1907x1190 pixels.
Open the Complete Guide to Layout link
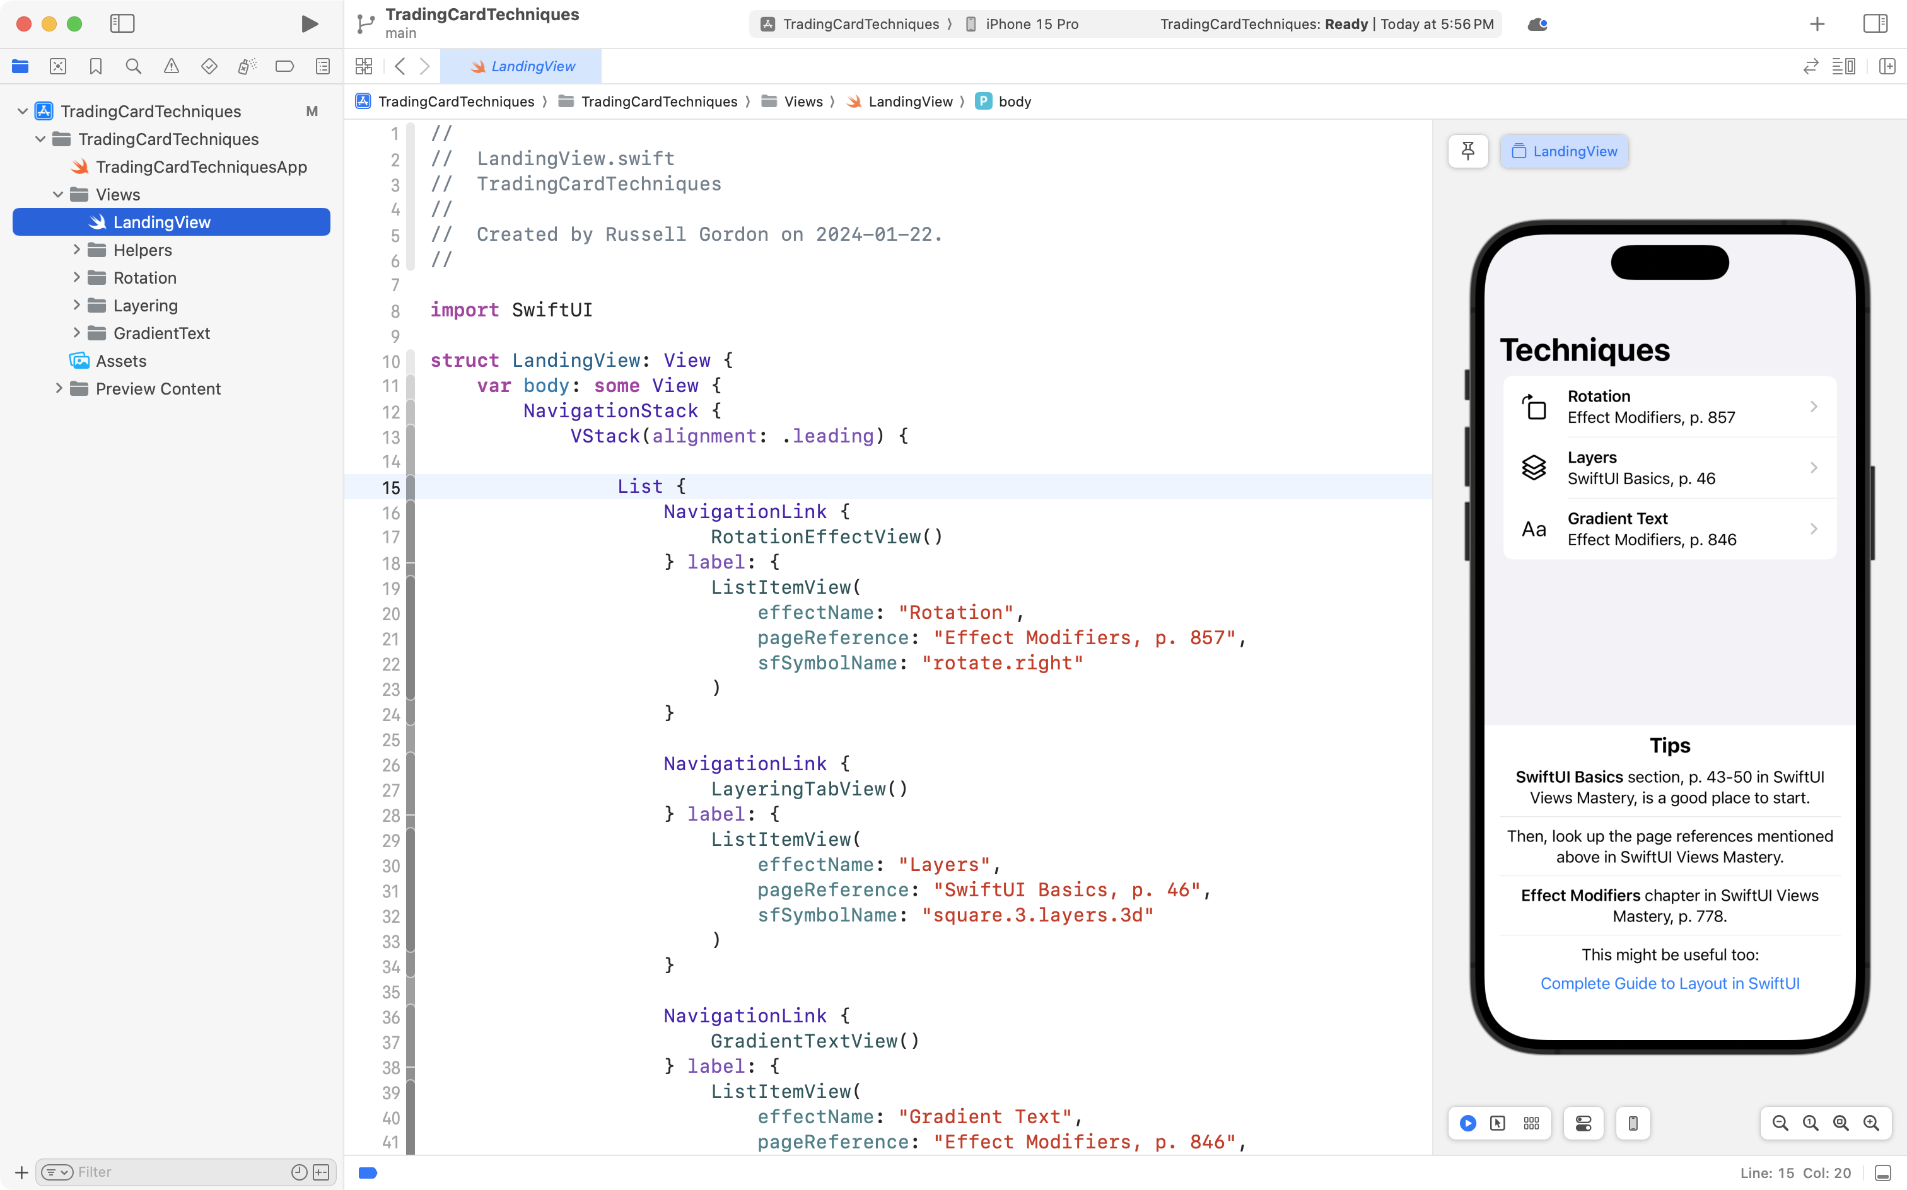click(1670, 983)
